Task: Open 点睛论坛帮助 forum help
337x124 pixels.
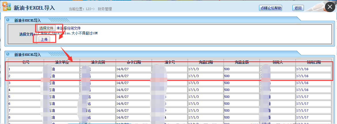Action: click(x=271, y=8)
